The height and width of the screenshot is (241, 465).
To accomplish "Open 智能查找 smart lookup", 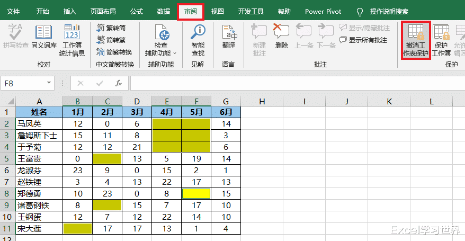I will coord(198,40).
